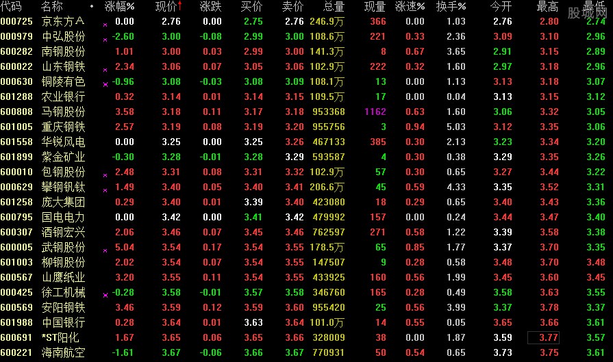613x362 pixels.
Task: Sort by the 总量 column header
Action: tap(334, 6)
